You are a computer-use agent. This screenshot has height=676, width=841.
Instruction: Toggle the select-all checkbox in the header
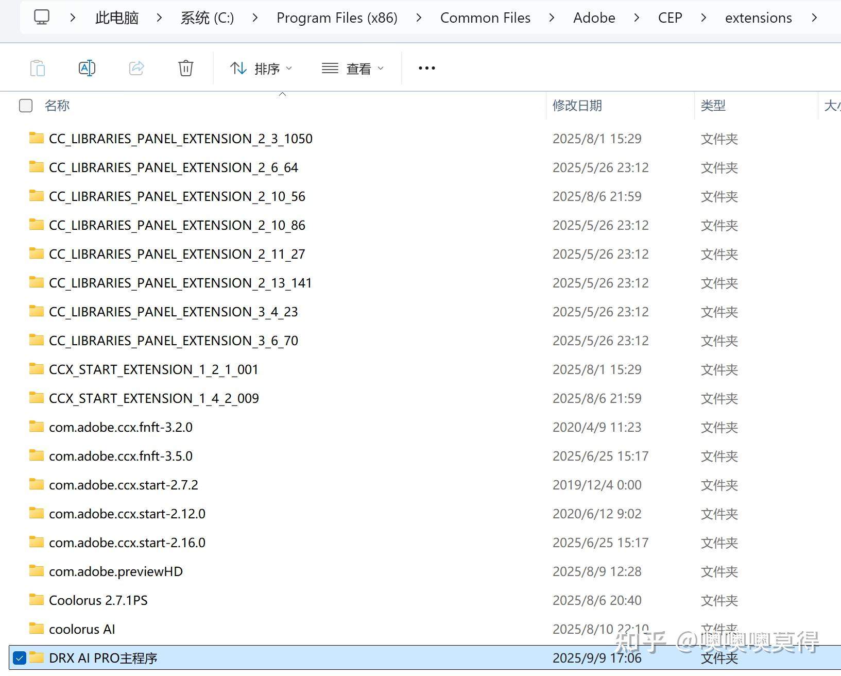point(25,106)
